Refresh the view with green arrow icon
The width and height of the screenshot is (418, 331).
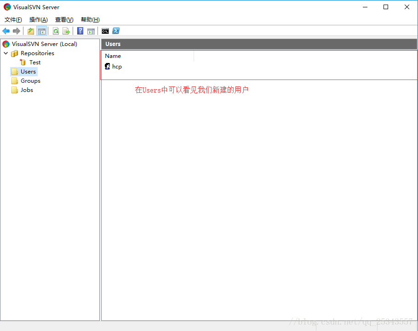click(x=56, y=31)
